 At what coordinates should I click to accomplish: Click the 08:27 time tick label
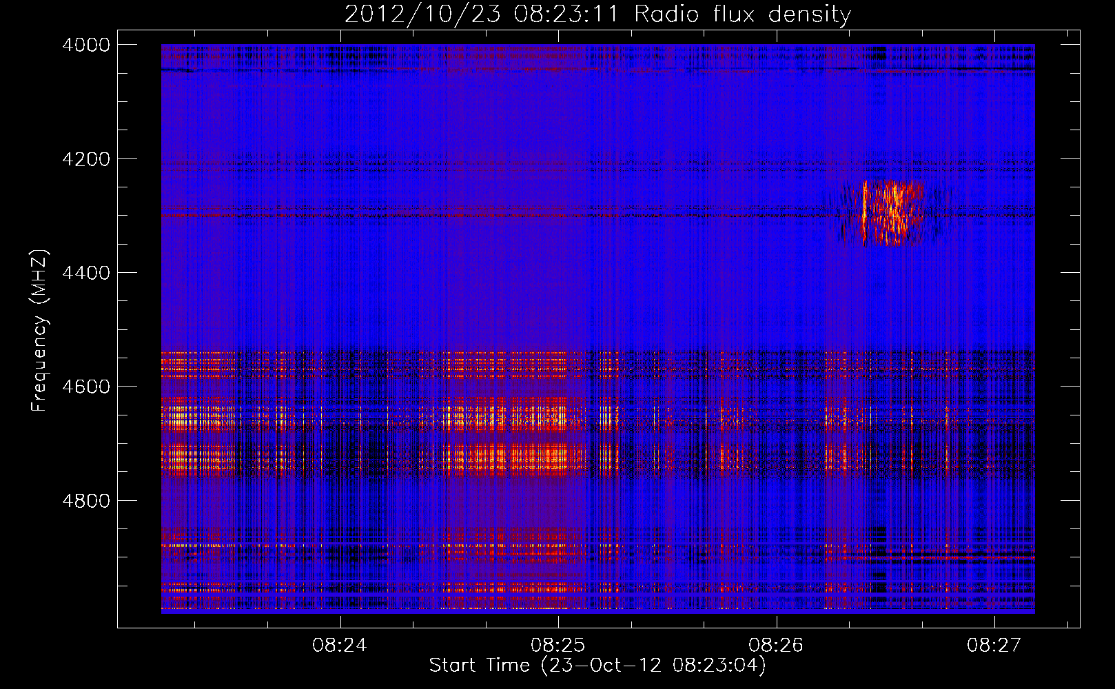994,645
